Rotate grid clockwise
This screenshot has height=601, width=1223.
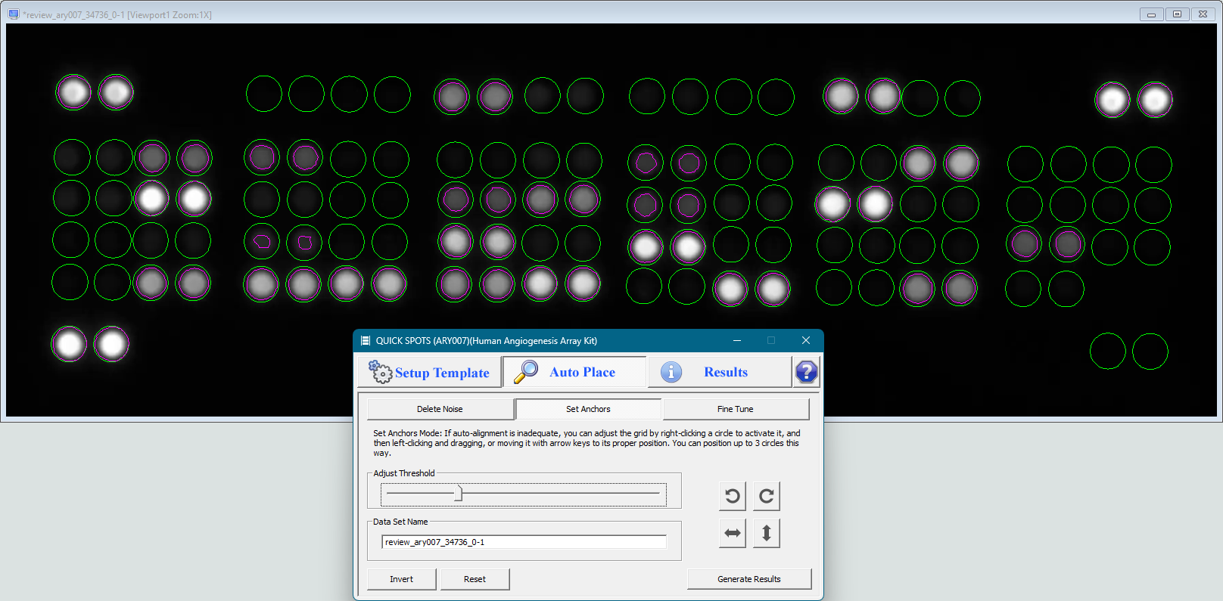(767, 496)
